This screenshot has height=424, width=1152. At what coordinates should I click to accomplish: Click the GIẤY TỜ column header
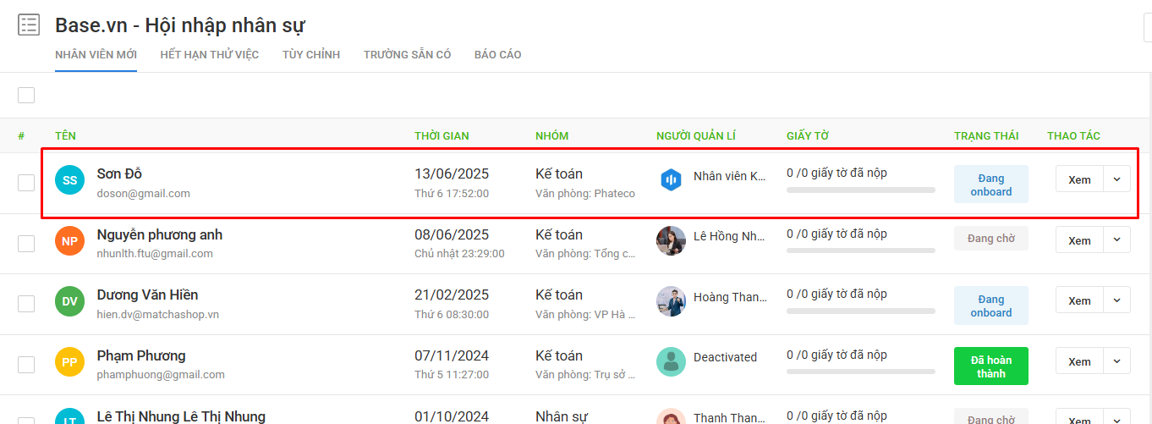coord(808,135)
